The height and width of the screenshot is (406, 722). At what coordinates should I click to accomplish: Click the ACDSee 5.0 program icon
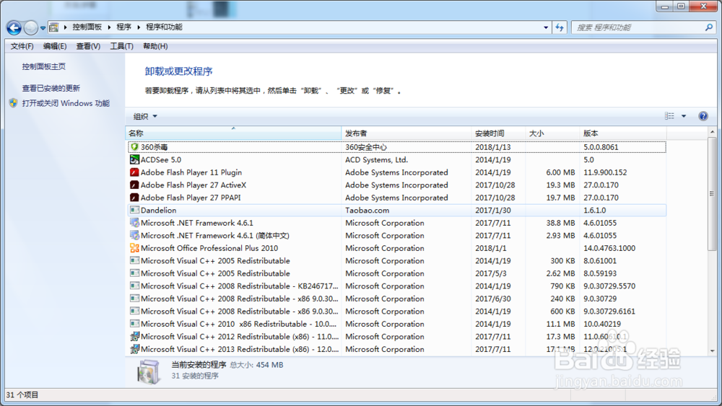point(134,159)
